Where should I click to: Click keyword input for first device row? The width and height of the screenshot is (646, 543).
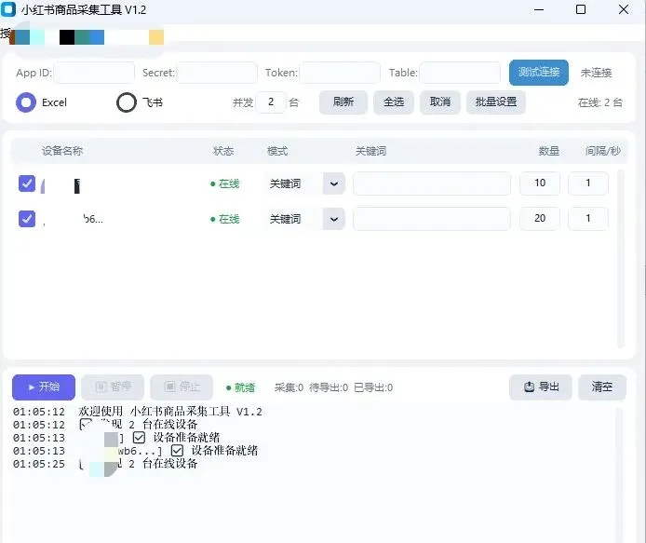(x=432, y=183)
